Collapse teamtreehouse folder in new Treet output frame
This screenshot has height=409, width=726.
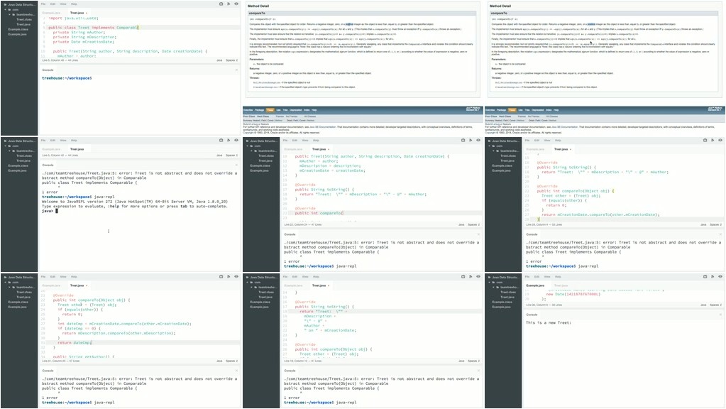493,287
